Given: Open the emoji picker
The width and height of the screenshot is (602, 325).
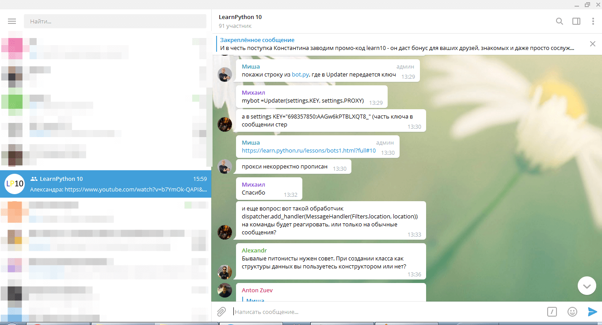Looking at the screenshot, I should point(572,312).
